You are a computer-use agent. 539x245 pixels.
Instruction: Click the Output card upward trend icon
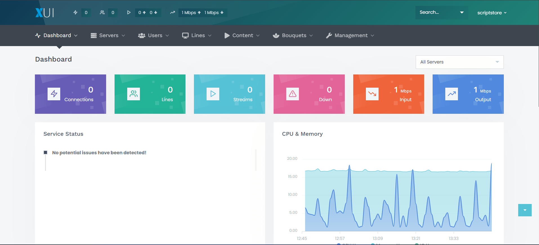451,94
